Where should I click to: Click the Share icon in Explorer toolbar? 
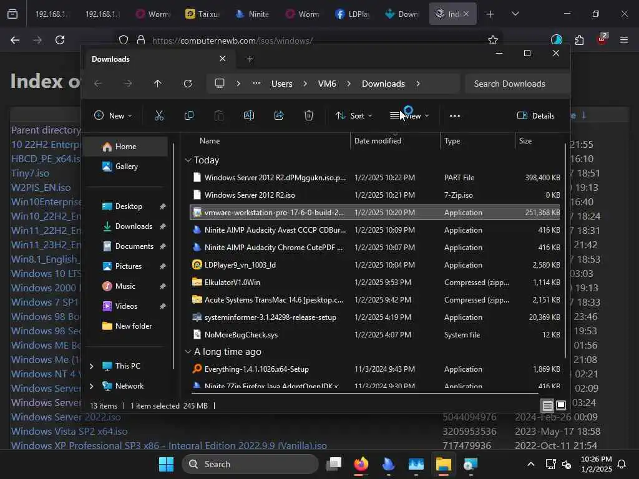click(279, 115)
